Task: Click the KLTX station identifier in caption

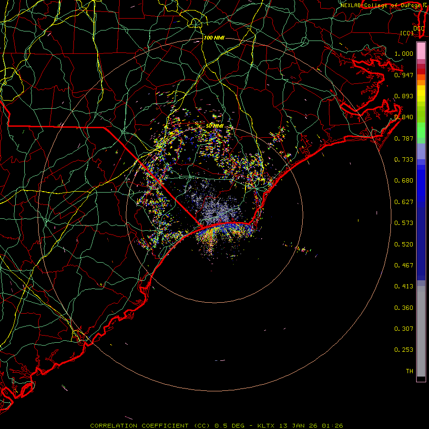Action: pos(266,426)
